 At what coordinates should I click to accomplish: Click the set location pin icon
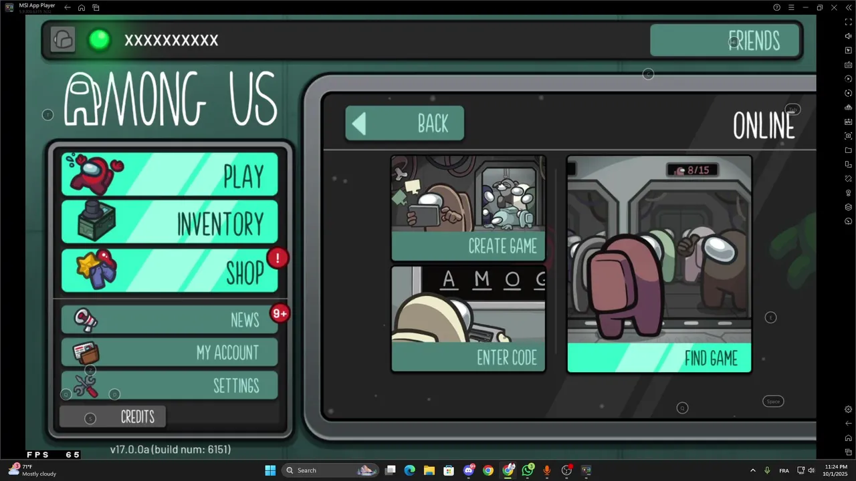(x=849, y=193)
